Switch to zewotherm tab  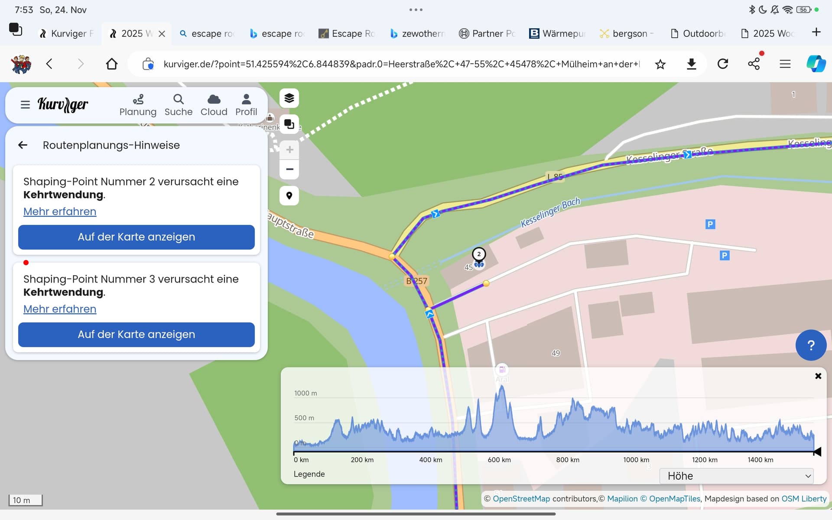[418, 34]
